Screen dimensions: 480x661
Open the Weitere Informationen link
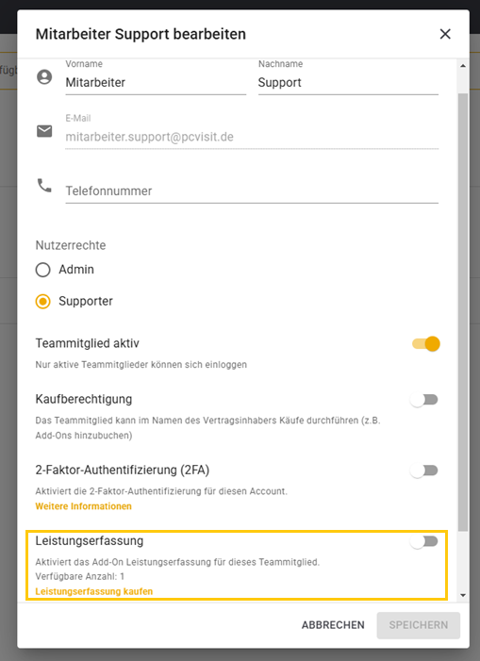pos(83,506)
